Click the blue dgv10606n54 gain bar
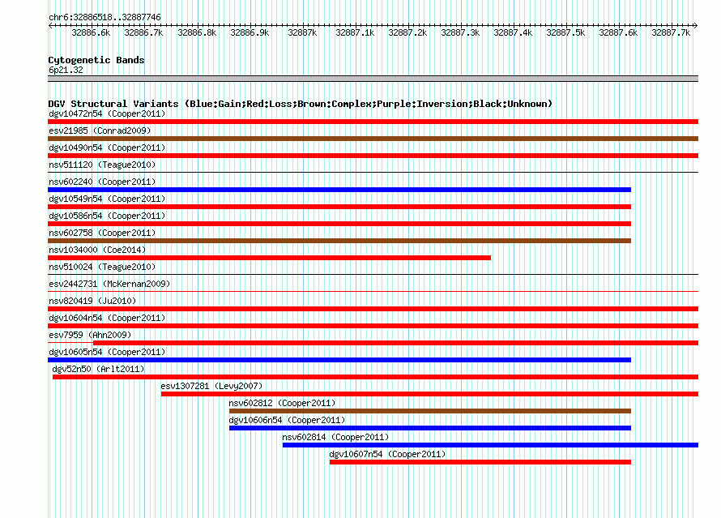This screenshot has height=518, width=721. 430,428
